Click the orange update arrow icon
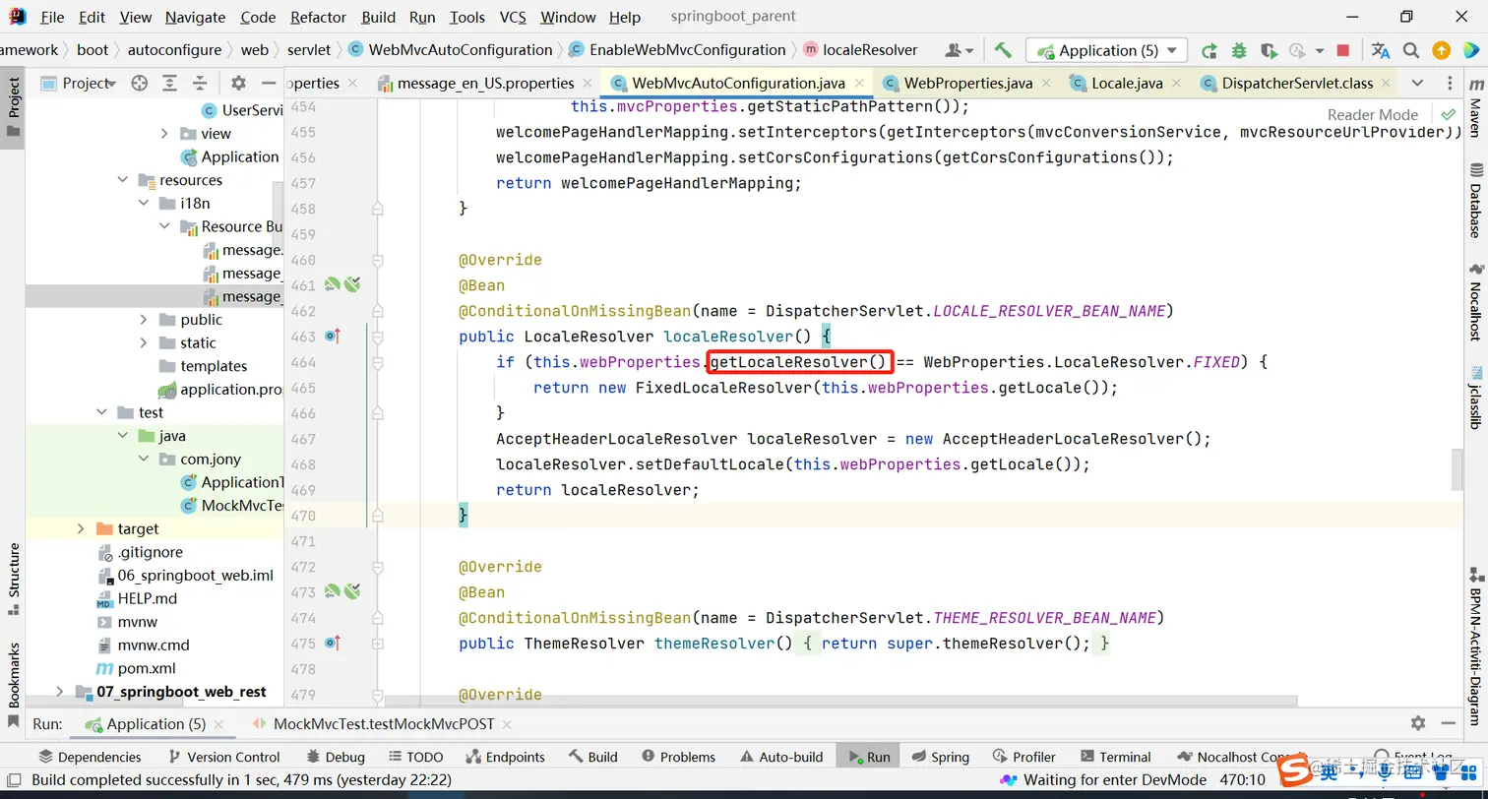 (x=1441, y=50)
